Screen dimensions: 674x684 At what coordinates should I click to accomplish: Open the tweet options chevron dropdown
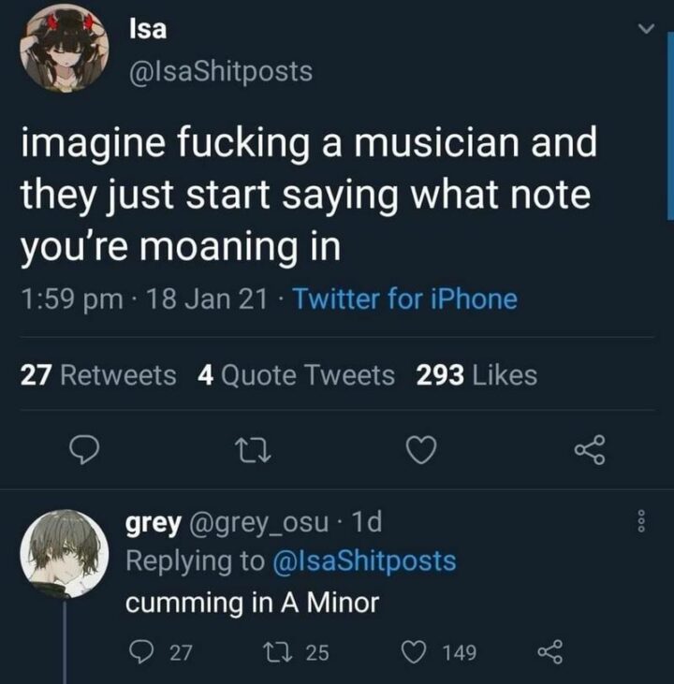tap(643, 32)
